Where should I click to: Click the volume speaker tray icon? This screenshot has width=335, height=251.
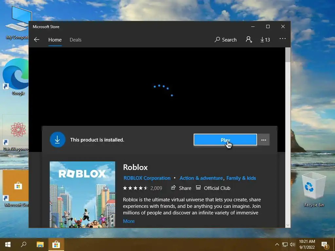pyautogui.click(x=292, y=244)
